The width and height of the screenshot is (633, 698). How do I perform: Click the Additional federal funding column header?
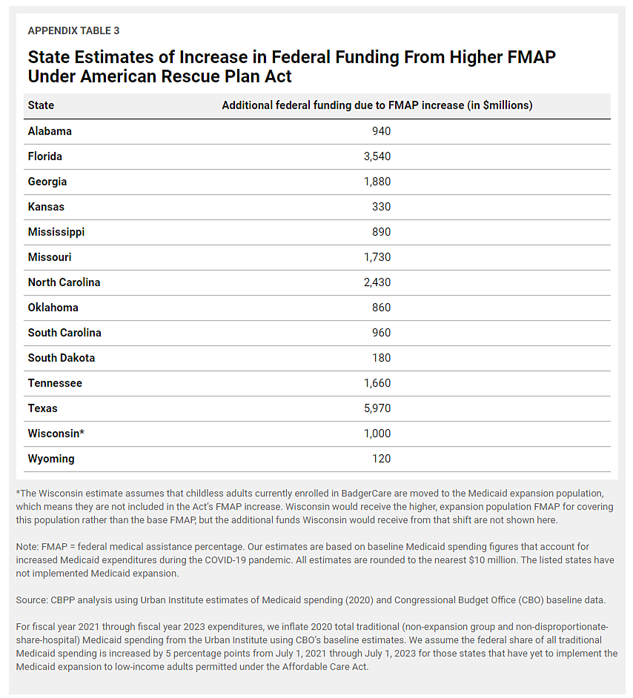click(377, 105)
